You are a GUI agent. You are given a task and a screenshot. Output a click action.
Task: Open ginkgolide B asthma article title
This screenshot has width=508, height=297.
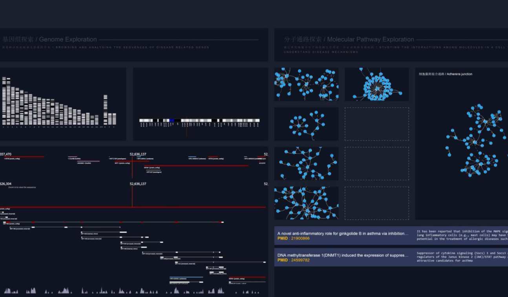[x=343, y=233]
